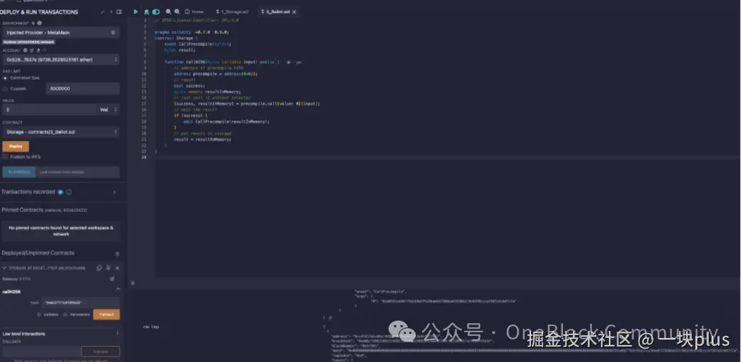Click the checkmark icon in Deploy panel header
The width and height of the screenshot is (742, 362).
(x=103, y=12)
